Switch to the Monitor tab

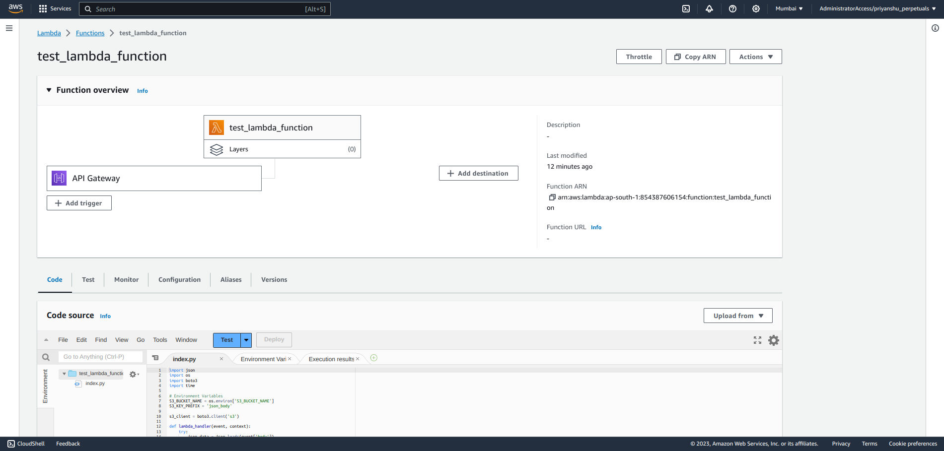click(x=127, y=280)
